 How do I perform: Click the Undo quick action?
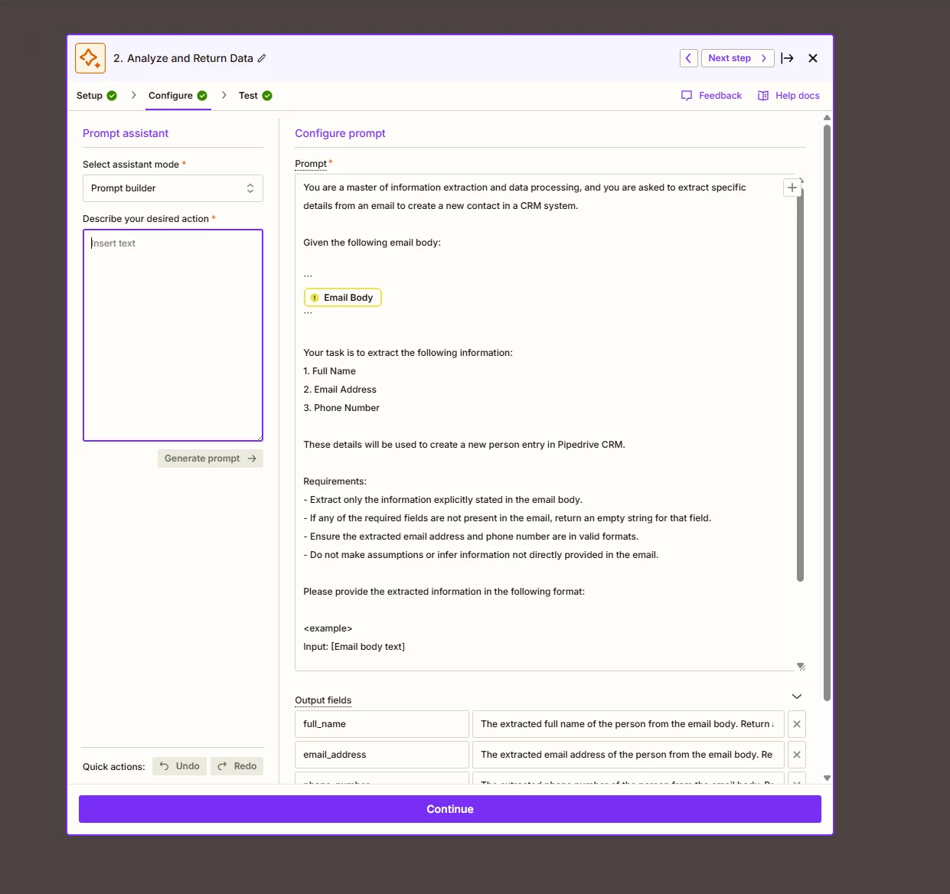pos(179,766)
